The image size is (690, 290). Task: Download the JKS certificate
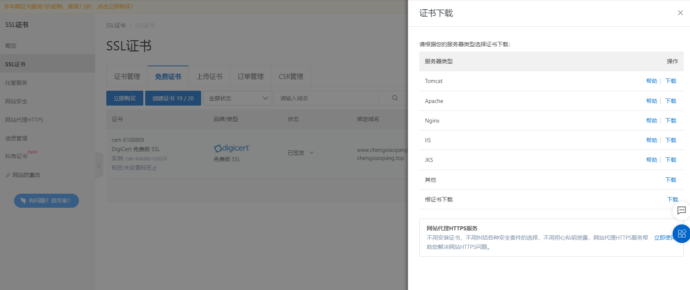(671, 160)
